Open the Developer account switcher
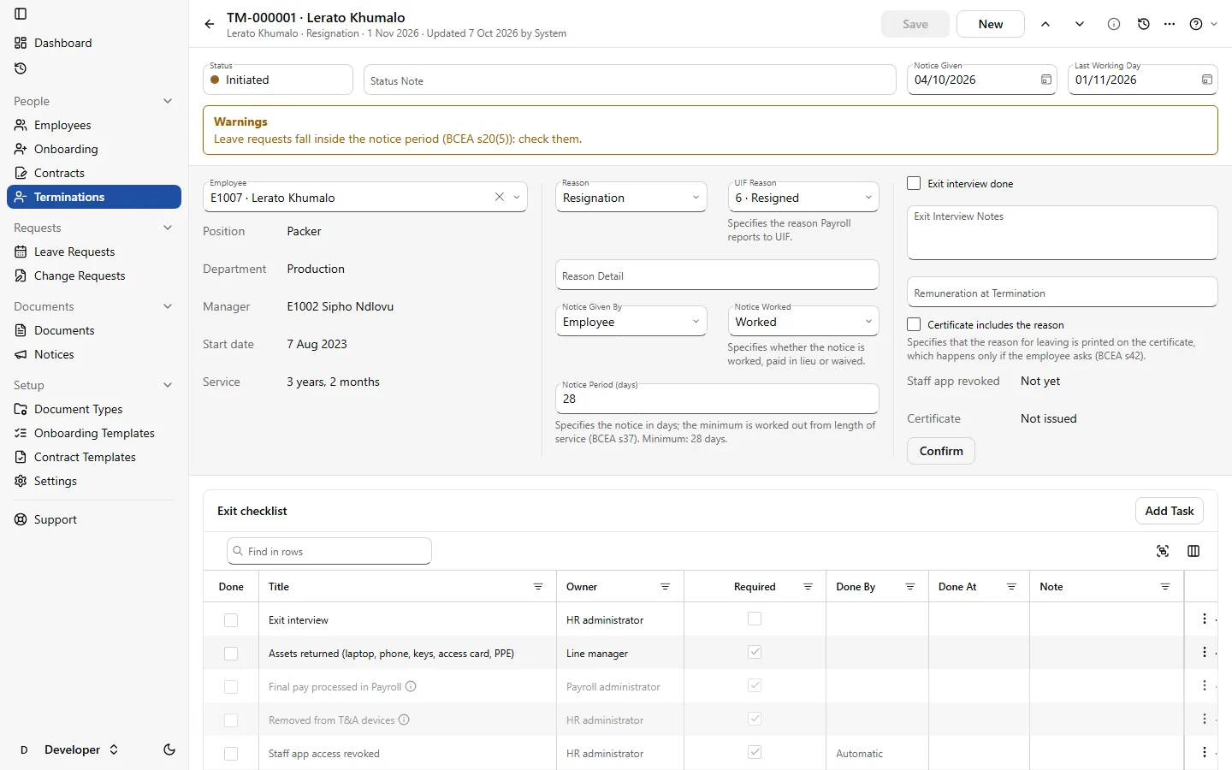The width and height of the screenshot is (1232, 770). click(68, 749)
